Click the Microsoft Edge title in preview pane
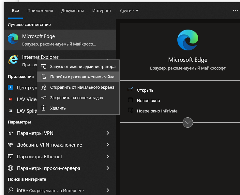Image resolution: width=240 pixels, height=195 pixels. pyautogui.click(x=187, y=60)
